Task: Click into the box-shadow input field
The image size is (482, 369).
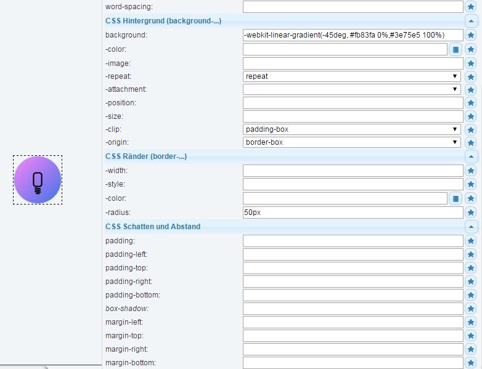Action: coord(353,309)
